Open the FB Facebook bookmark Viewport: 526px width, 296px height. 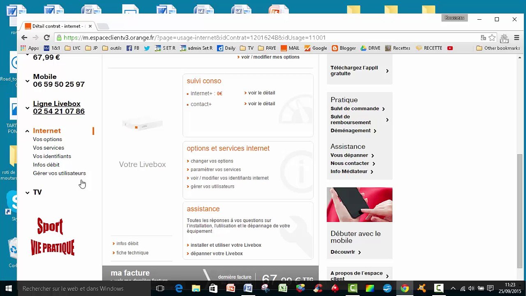pyautogui.click(x=133, y=48)
